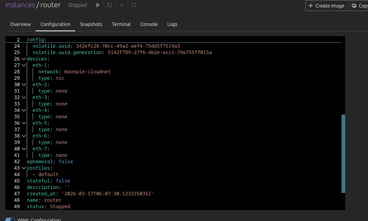Navigate to Instances breadcrumb link
The height and width of the screenshot is (221, 368).
[20, 5]
